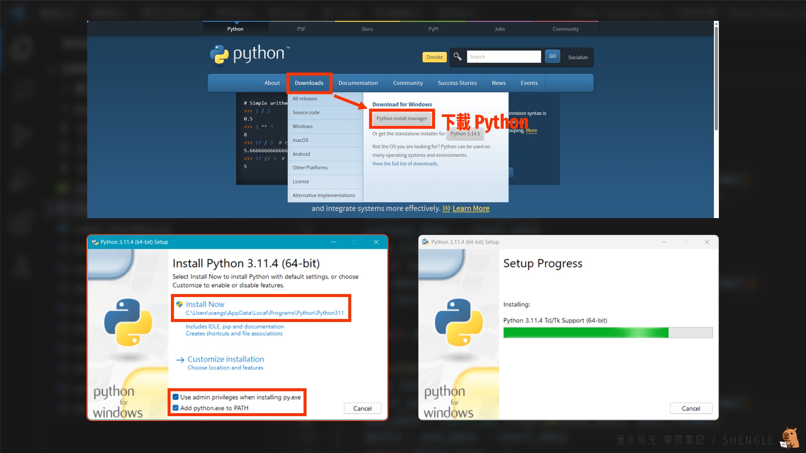
Task: Close the Install Python 3.11.4 dialog
Action: (x=376, y=242)
